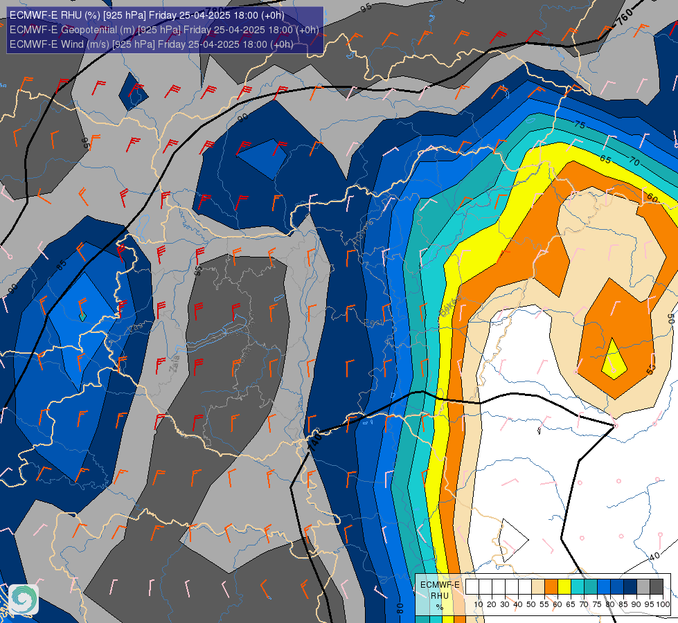This screenshot has height=623, width=678.
Task: Click the 75 humidity contour label on map
Action: 580,125
